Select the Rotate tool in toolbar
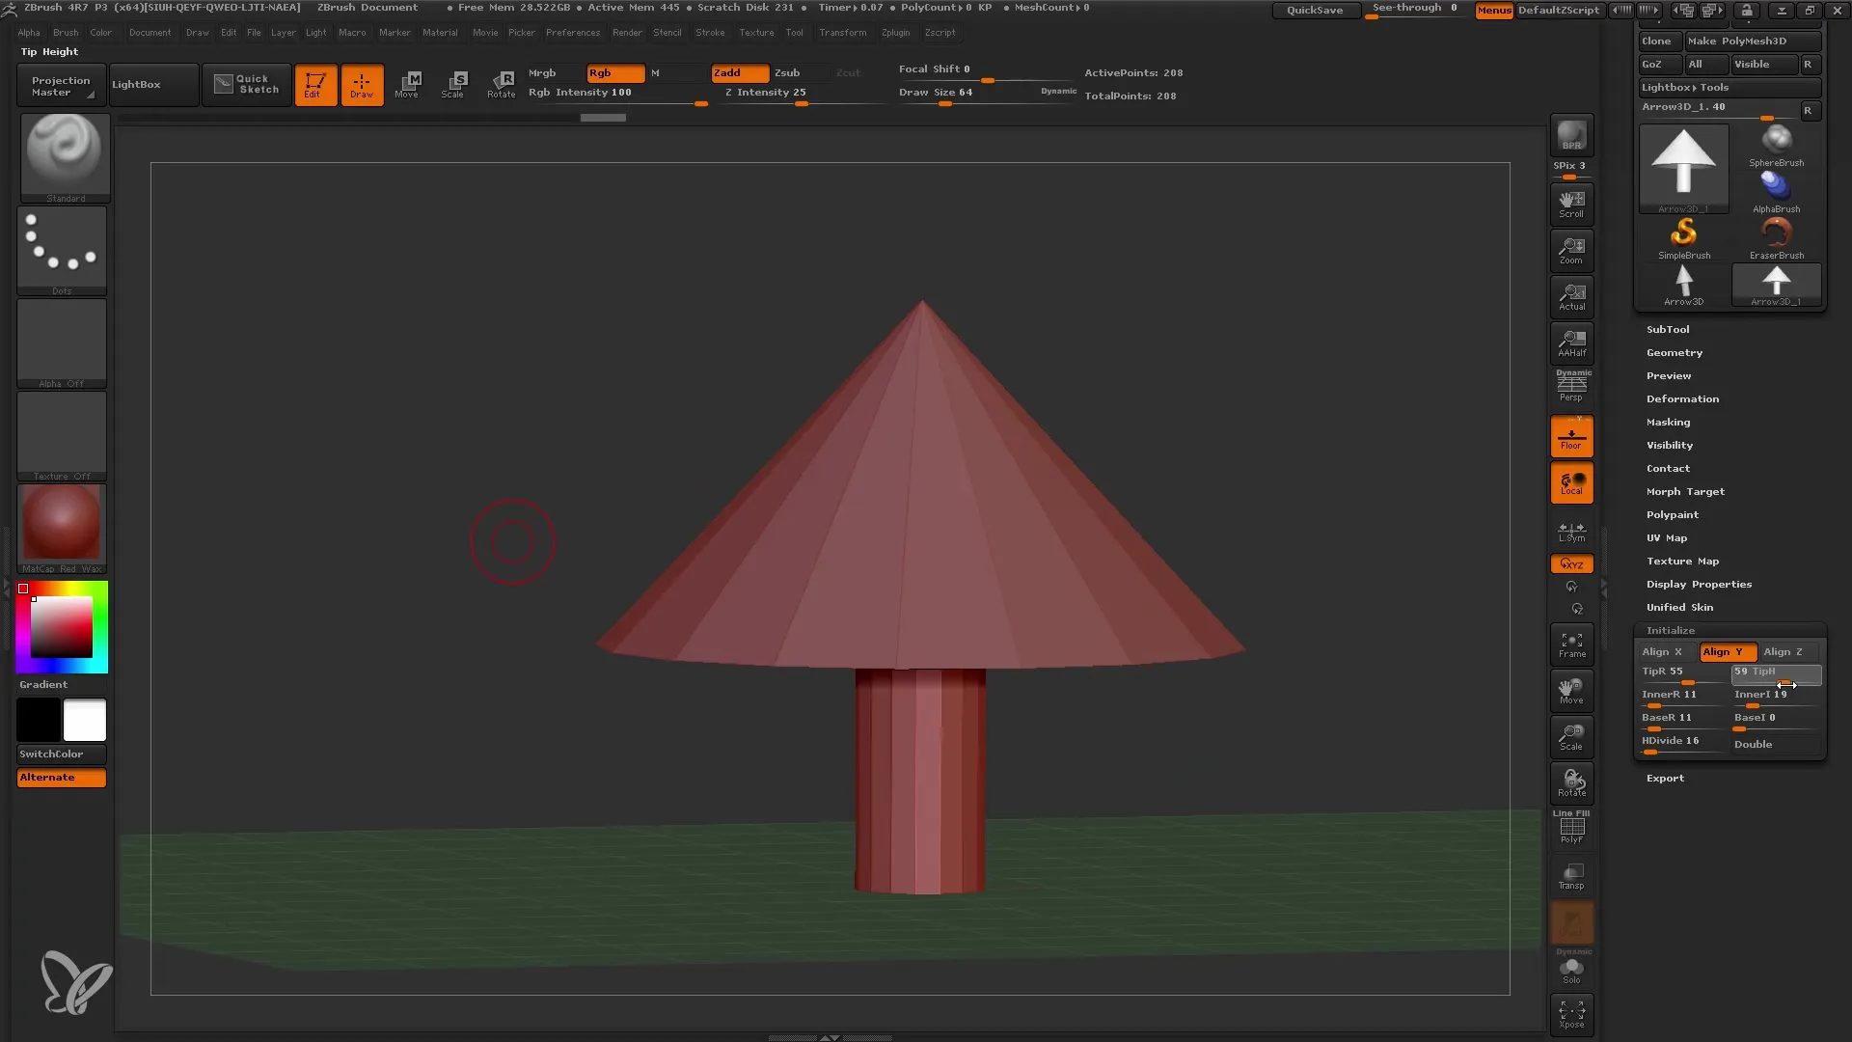This screenshot has height=1042, width=1852. (502, 84)
